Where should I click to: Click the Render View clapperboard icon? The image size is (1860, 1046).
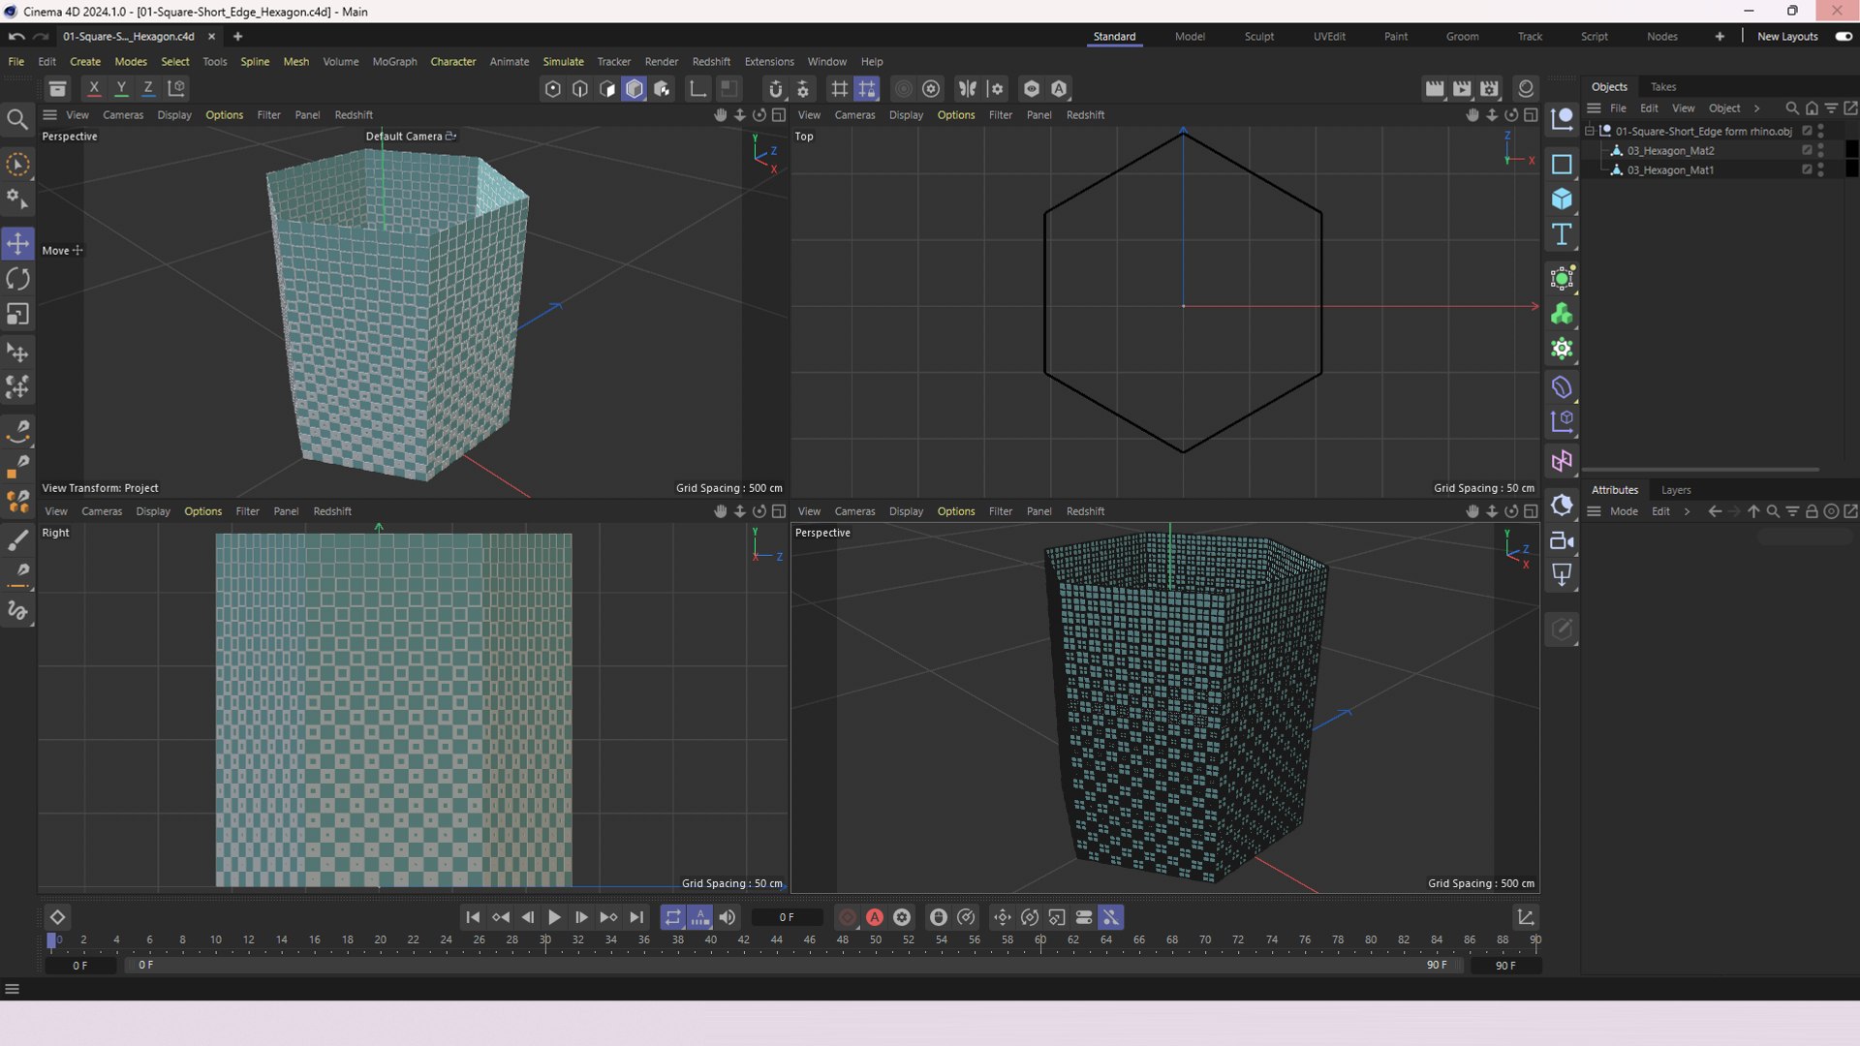point(1435,89)
